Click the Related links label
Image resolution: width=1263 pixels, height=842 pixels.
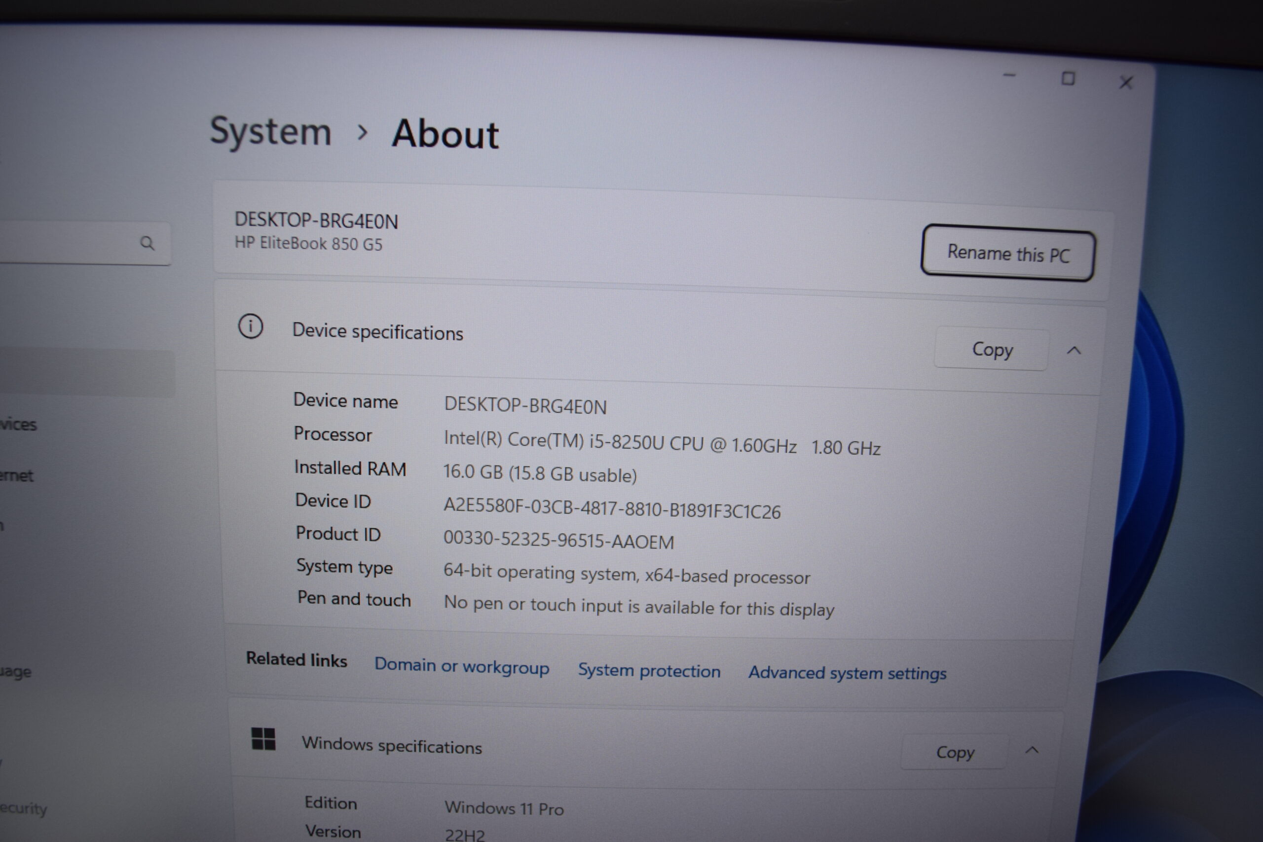pyautogui.click(x=297, y=659)
